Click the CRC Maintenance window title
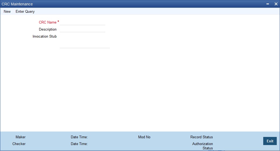 pos(17,4)
